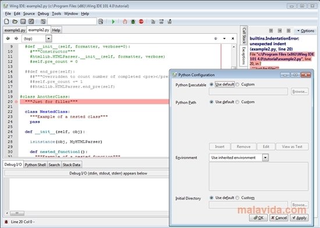Save the file with the floppy disk icon
This screenshot has height=228, width=320.
(23, 22)
